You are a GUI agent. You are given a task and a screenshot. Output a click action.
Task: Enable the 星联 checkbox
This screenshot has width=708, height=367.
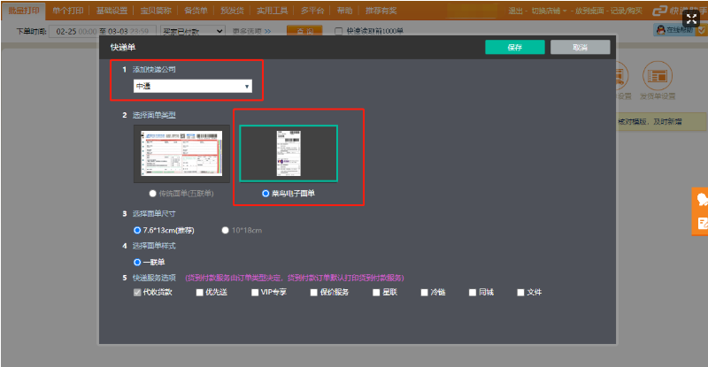(x=376, y=293)
